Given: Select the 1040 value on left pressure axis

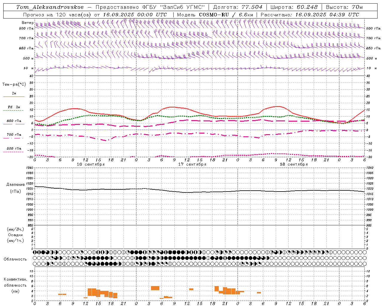Looking at the screenshot, I should [30, 168].
